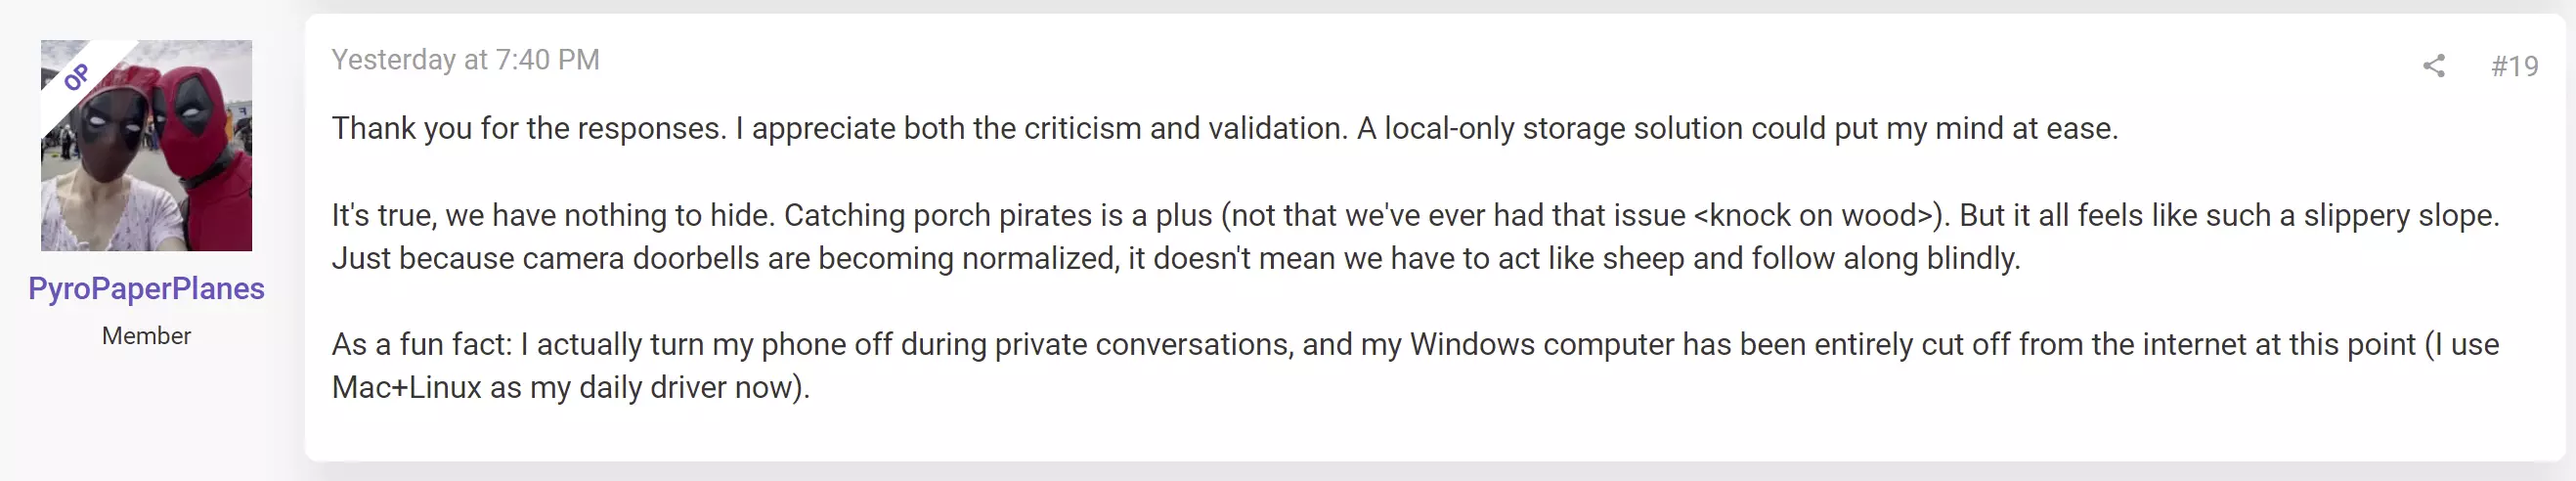
Task: Click 'As a fun fact' opening text
Action: click(422, 344)
